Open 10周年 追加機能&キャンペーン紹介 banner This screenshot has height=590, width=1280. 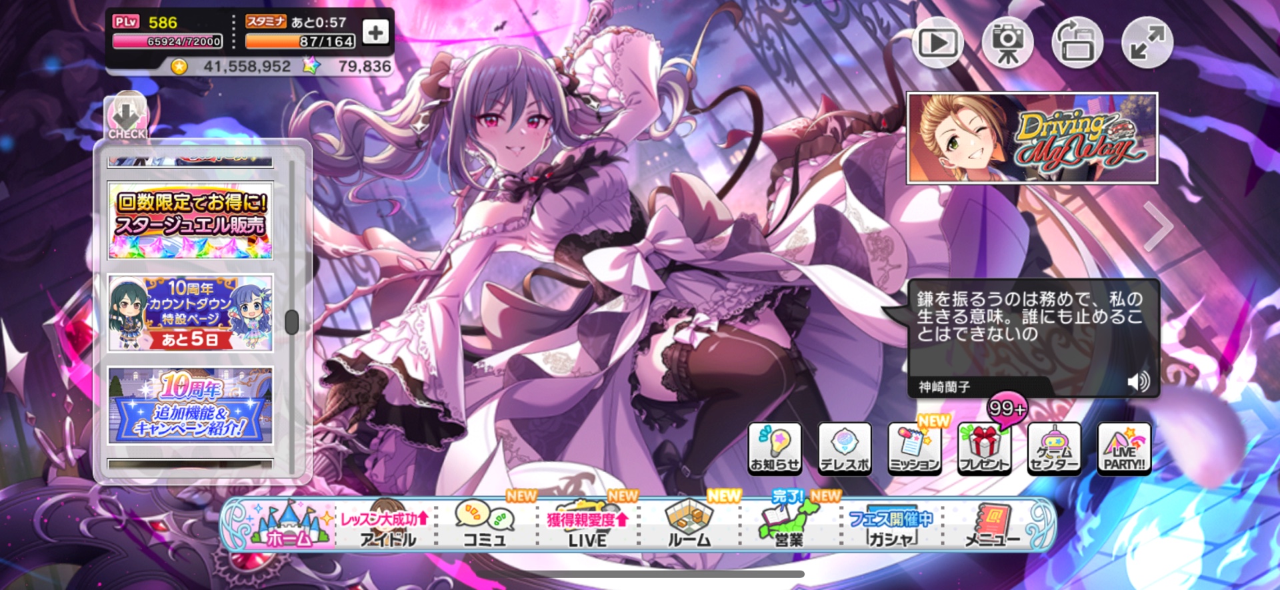coord(190,405)
